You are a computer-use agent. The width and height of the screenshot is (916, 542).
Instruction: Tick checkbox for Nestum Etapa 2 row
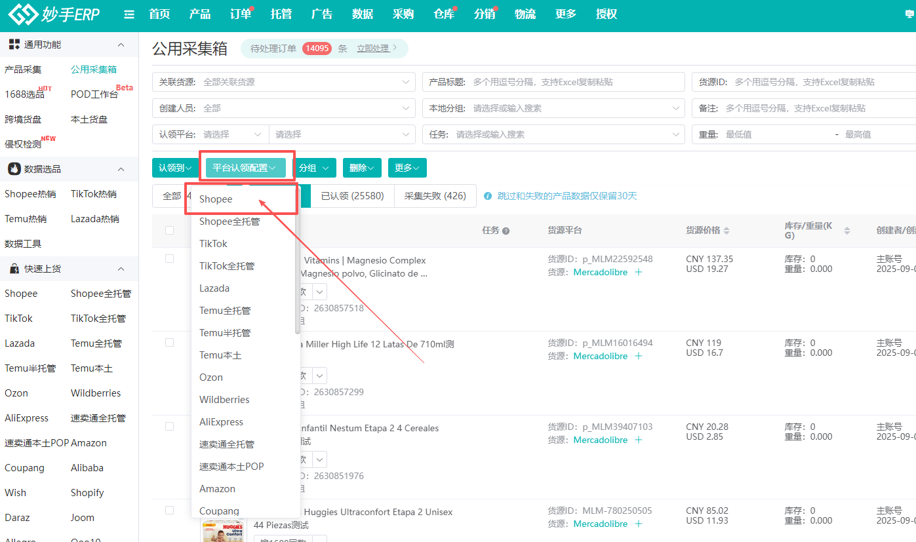point(170,426)
